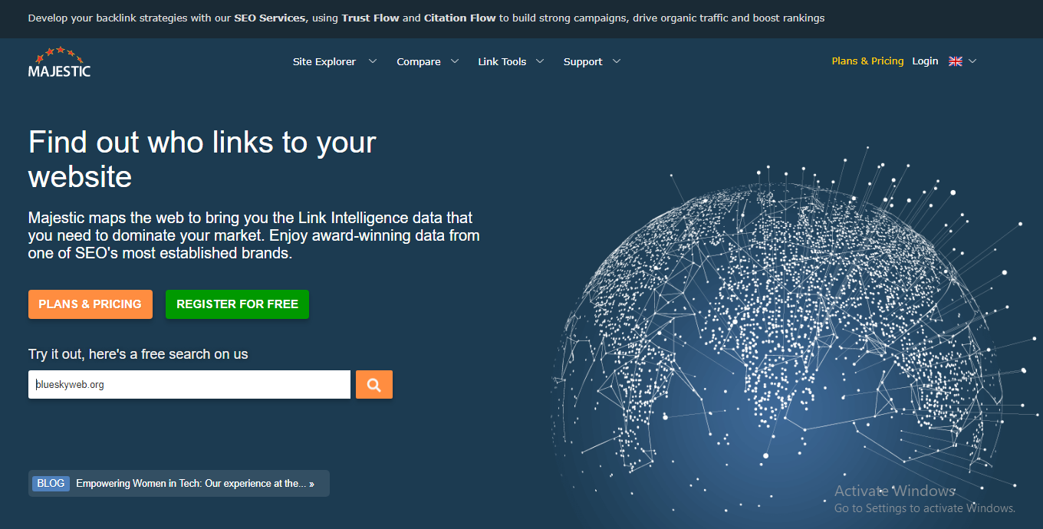Viewport: 1043px width, 529px height.
Task: Click Citation Flow in the top banner
Action: [x=460, y=18]
